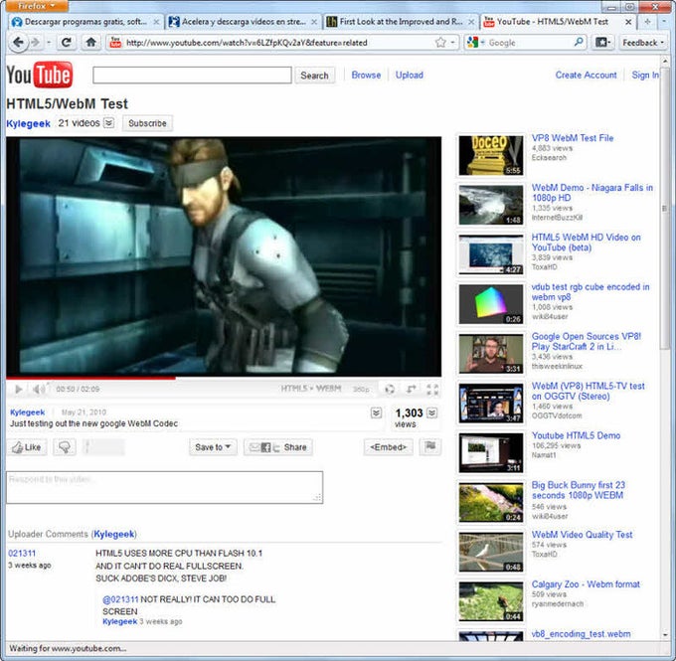Open the WebM (VP8) HTML5-TV test link
Viewport: 676px width, 661px height.
pyautogui.click(x=589, y=391)
